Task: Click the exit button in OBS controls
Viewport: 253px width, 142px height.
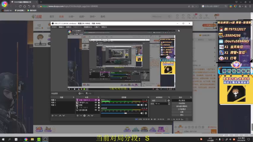Action: 182,115
